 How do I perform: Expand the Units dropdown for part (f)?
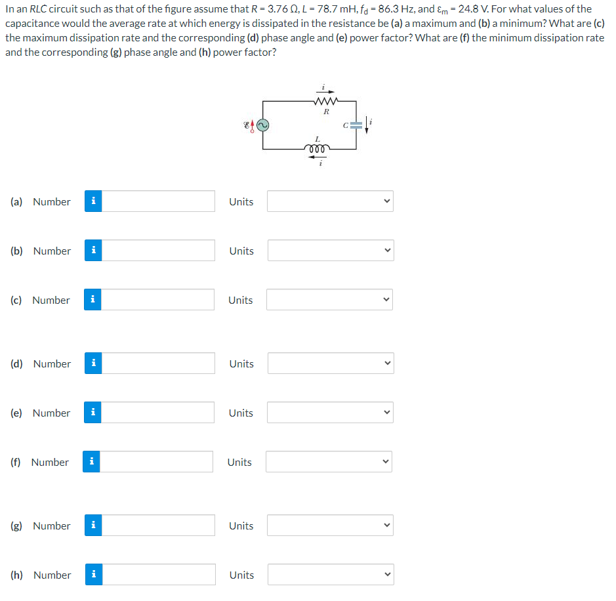click(329, 461)
